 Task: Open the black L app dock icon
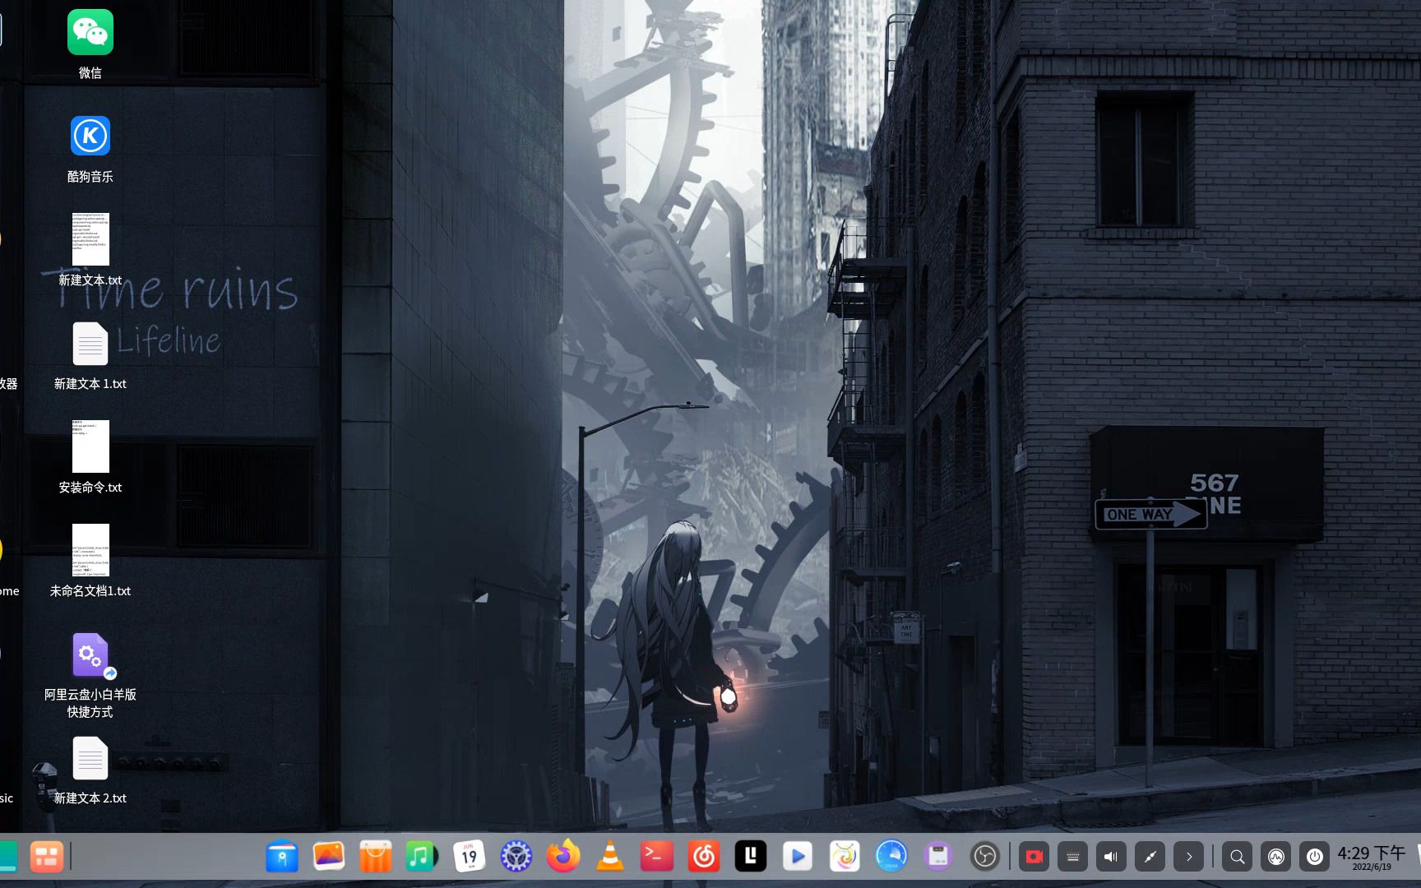click(750, 857)
